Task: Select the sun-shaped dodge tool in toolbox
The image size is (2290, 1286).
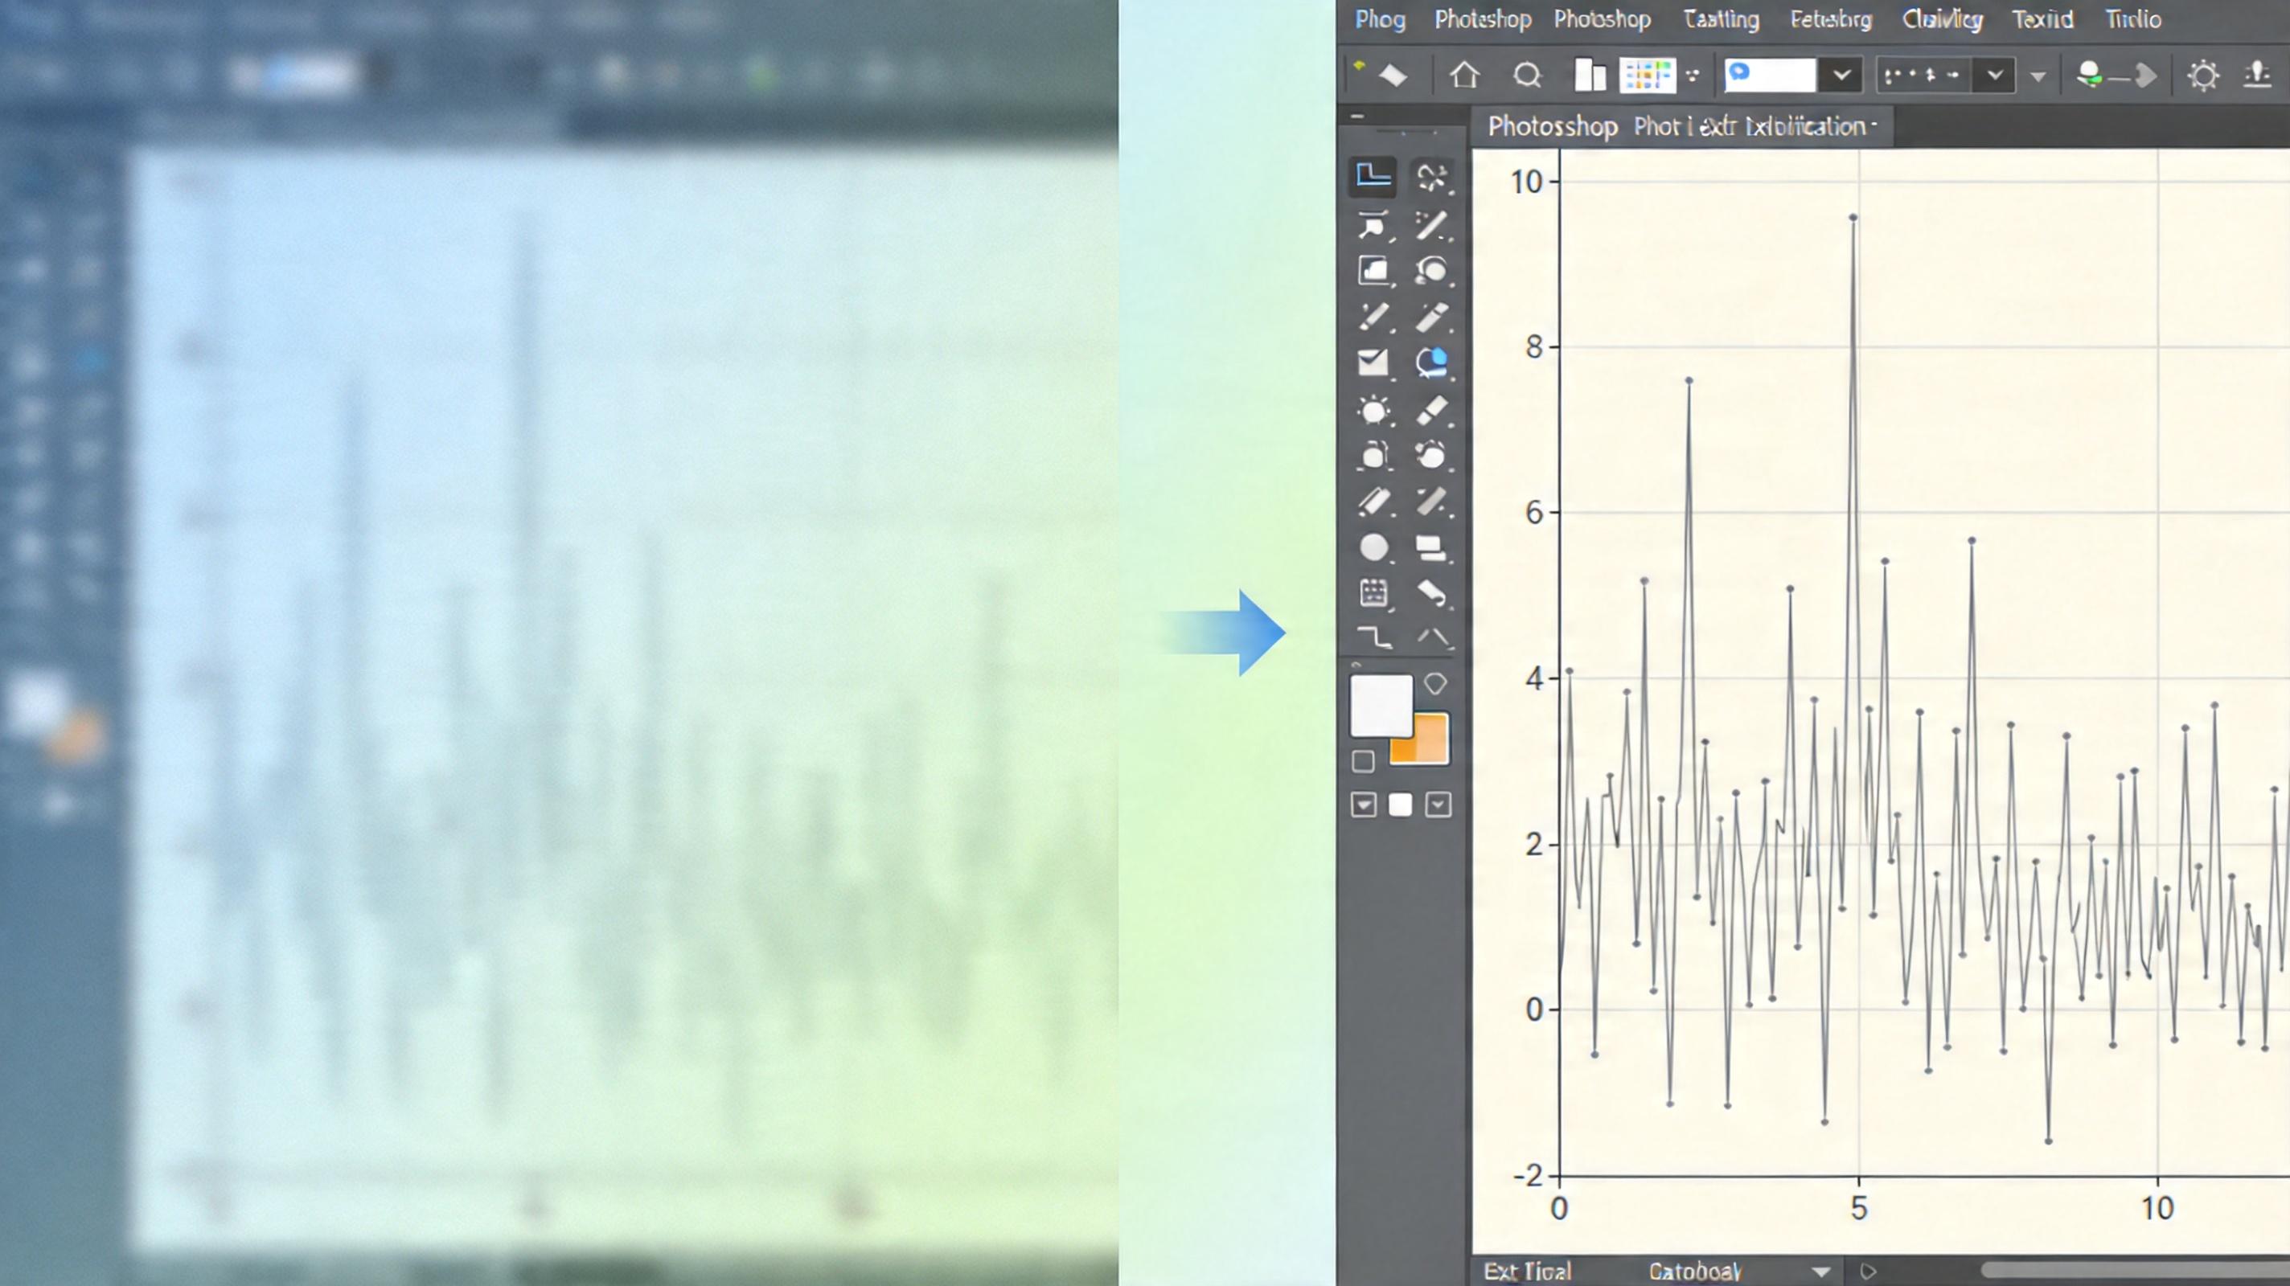Action: (1373, 411)
